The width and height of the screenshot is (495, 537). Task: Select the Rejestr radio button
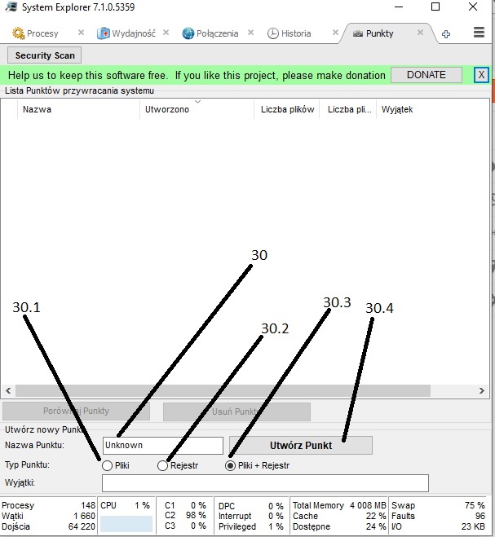point(162,465)
